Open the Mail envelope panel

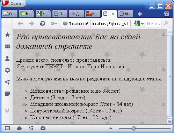7,47
